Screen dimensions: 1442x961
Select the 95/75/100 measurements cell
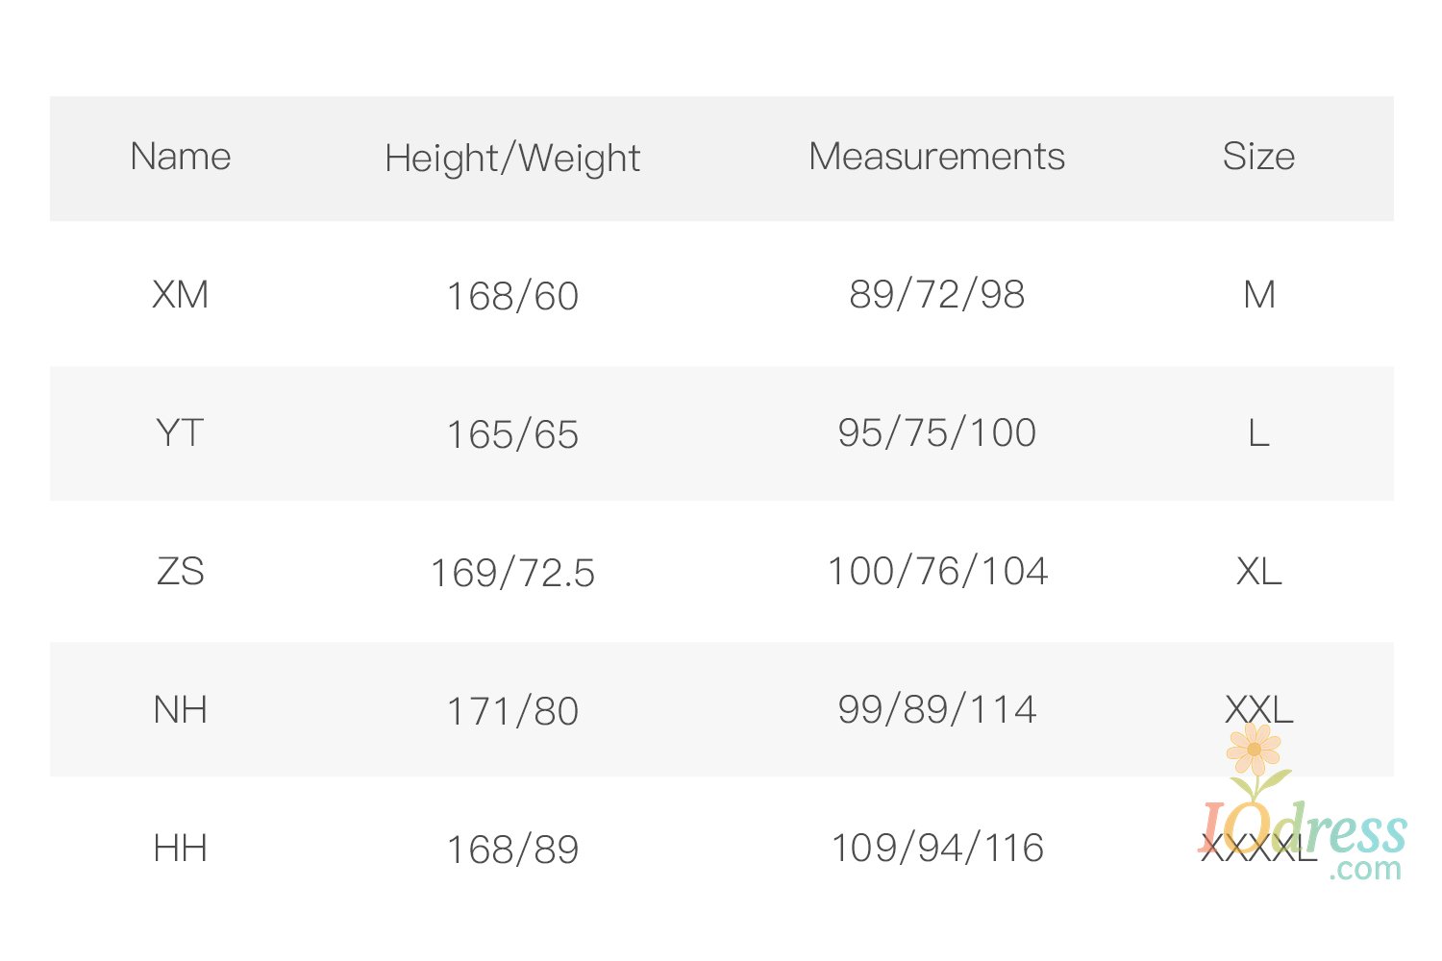(936, 433)
